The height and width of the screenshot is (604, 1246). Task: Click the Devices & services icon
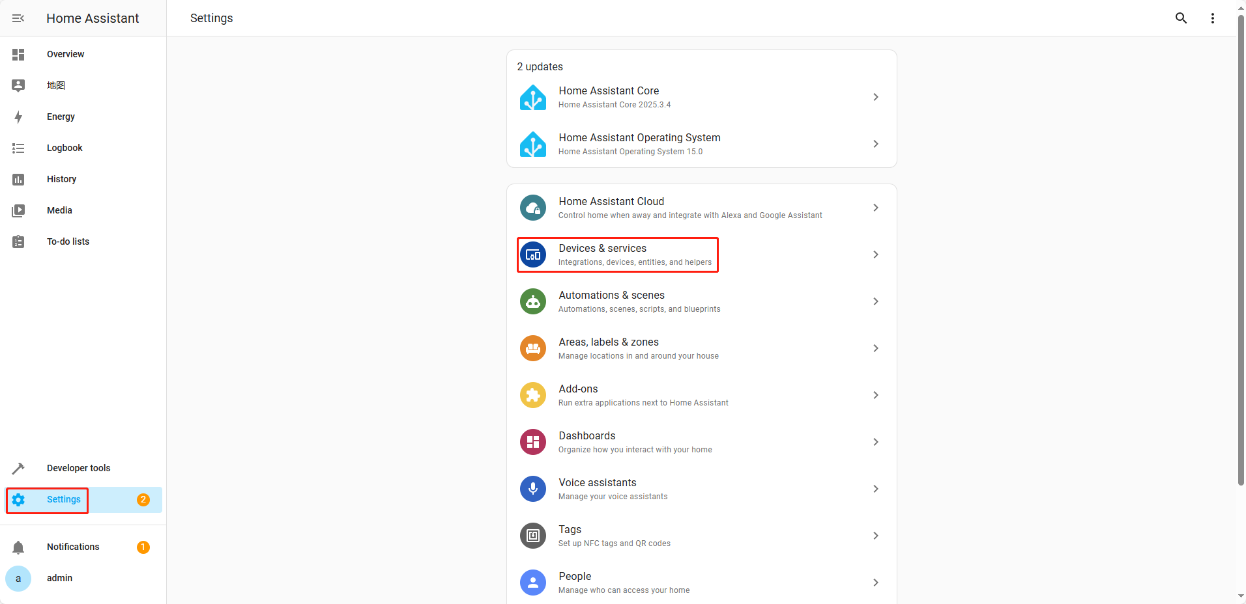click(533, 255)
